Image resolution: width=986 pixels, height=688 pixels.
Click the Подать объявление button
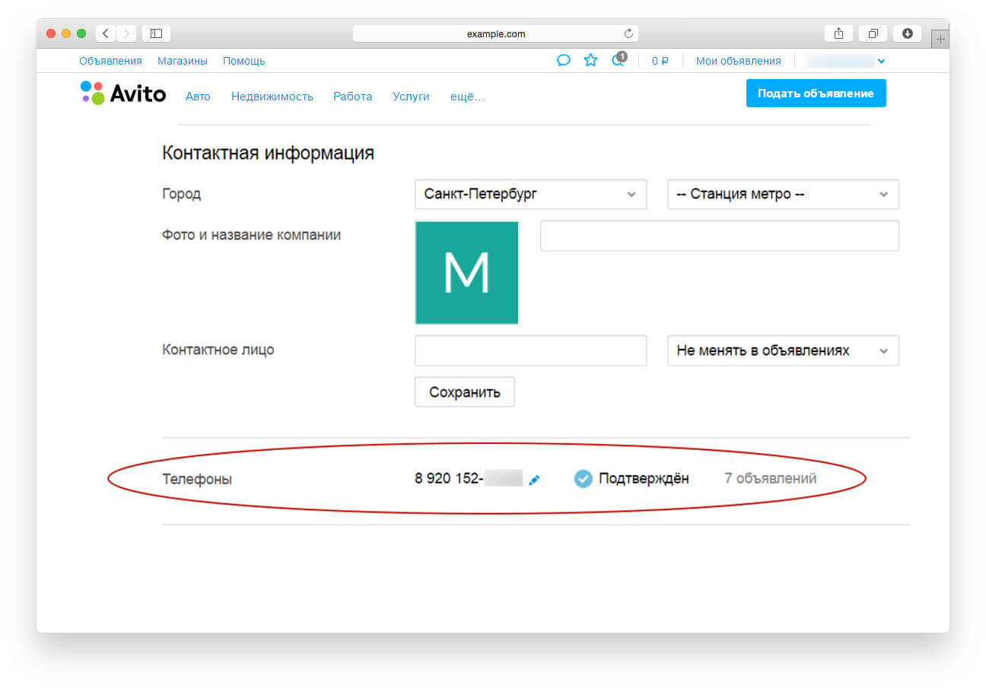click(x=816, y=93)
